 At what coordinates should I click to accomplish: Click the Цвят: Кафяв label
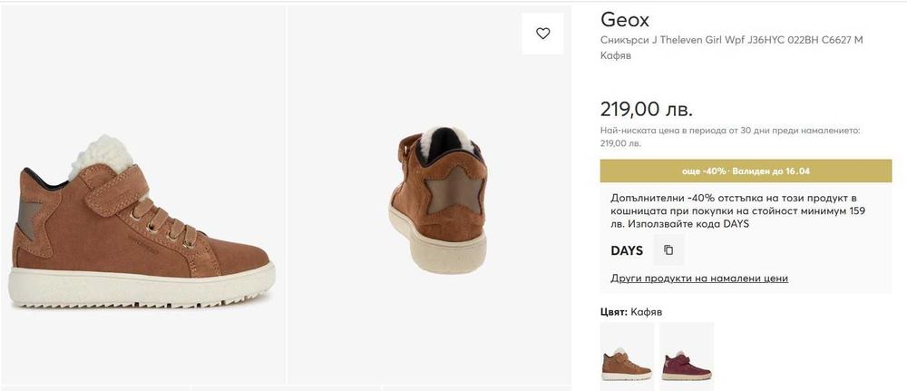click(631, 311)
